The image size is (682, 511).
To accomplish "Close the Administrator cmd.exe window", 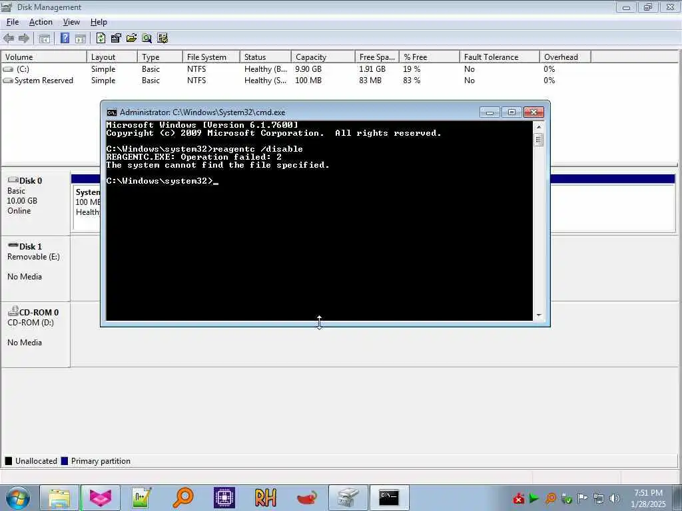I will pos(533,112).
